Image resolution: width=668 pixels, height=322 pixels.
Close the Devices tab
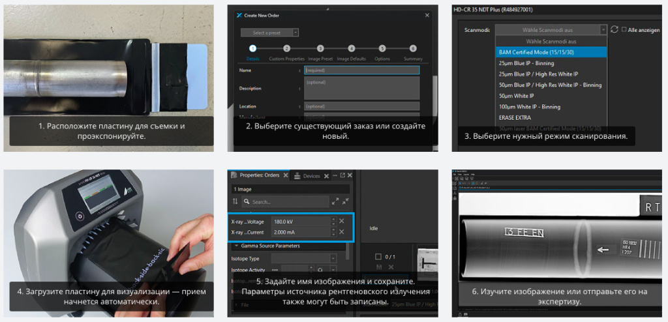326,176
